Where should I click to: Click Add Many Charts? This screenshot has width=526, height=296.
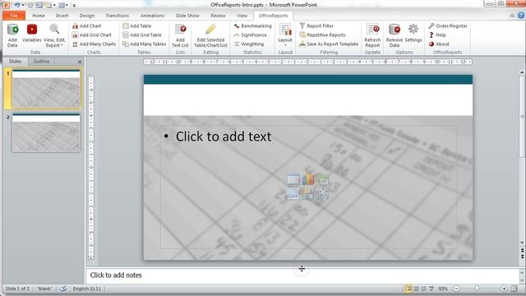pos(94,44)
